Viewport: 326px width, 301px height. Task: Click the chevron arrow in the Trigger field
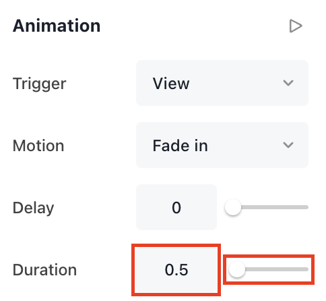coord(288,83)
